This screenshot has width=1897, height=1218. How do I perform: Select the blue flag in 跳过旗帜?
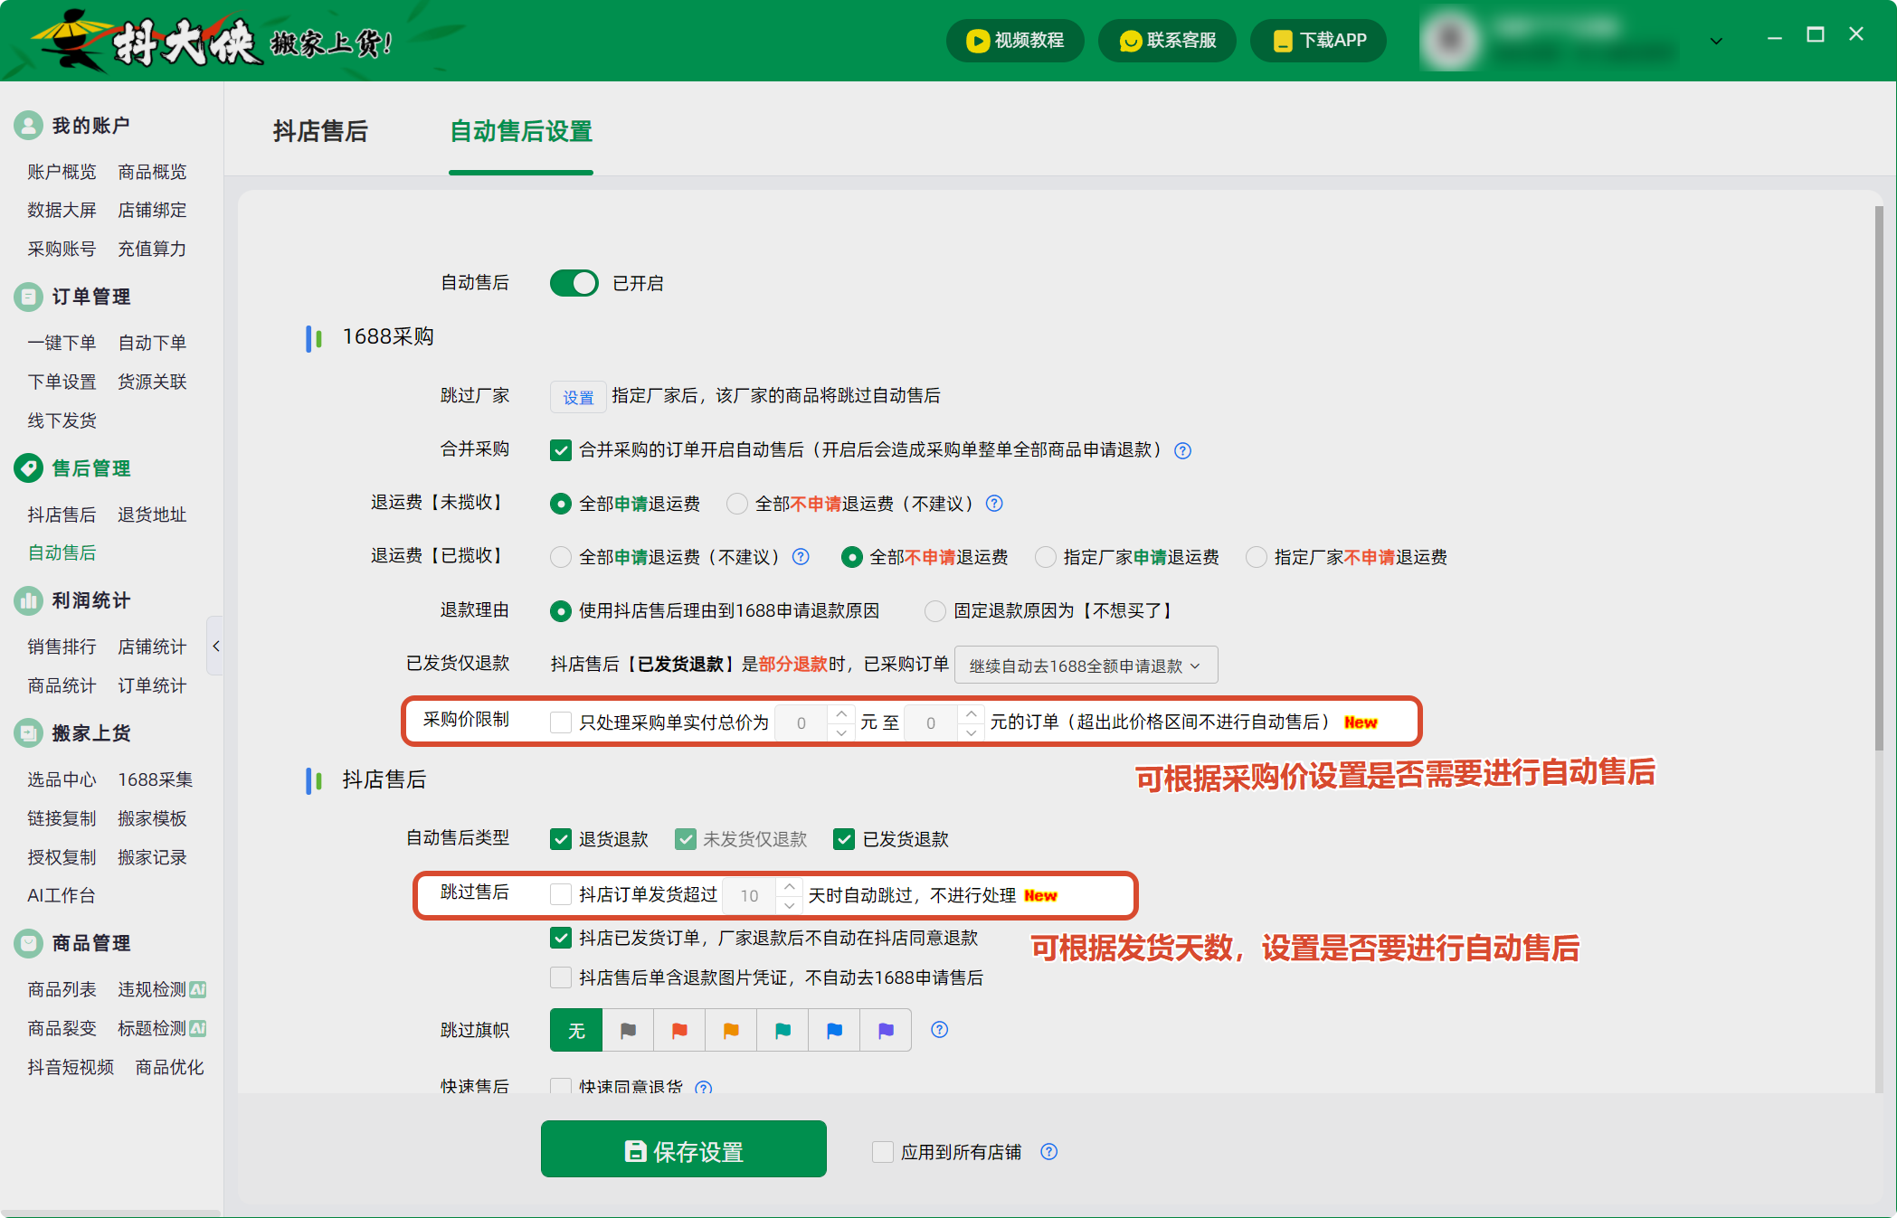click(x=834, y=1030)
